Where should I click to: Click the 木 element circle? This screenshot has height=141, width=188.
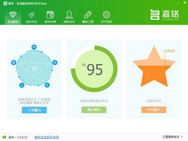55,62
